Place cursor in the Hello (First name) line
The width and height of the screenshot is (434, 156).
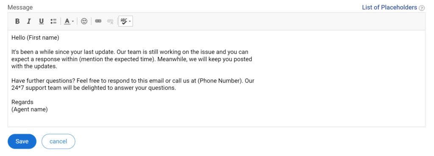pos(36,38)
